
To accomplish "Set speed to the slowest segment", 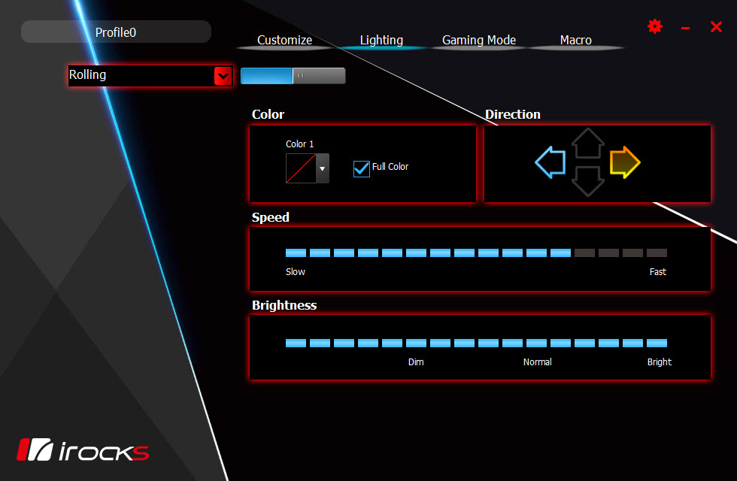I will [x=296, y=253].
